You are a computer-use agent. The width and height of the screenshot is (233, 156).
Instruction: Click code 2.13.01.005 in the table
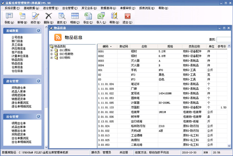[x=106, y=122]
